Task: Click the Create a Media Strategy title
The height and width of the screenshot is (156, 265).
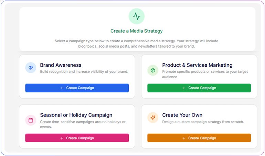Action: point(137,31)
